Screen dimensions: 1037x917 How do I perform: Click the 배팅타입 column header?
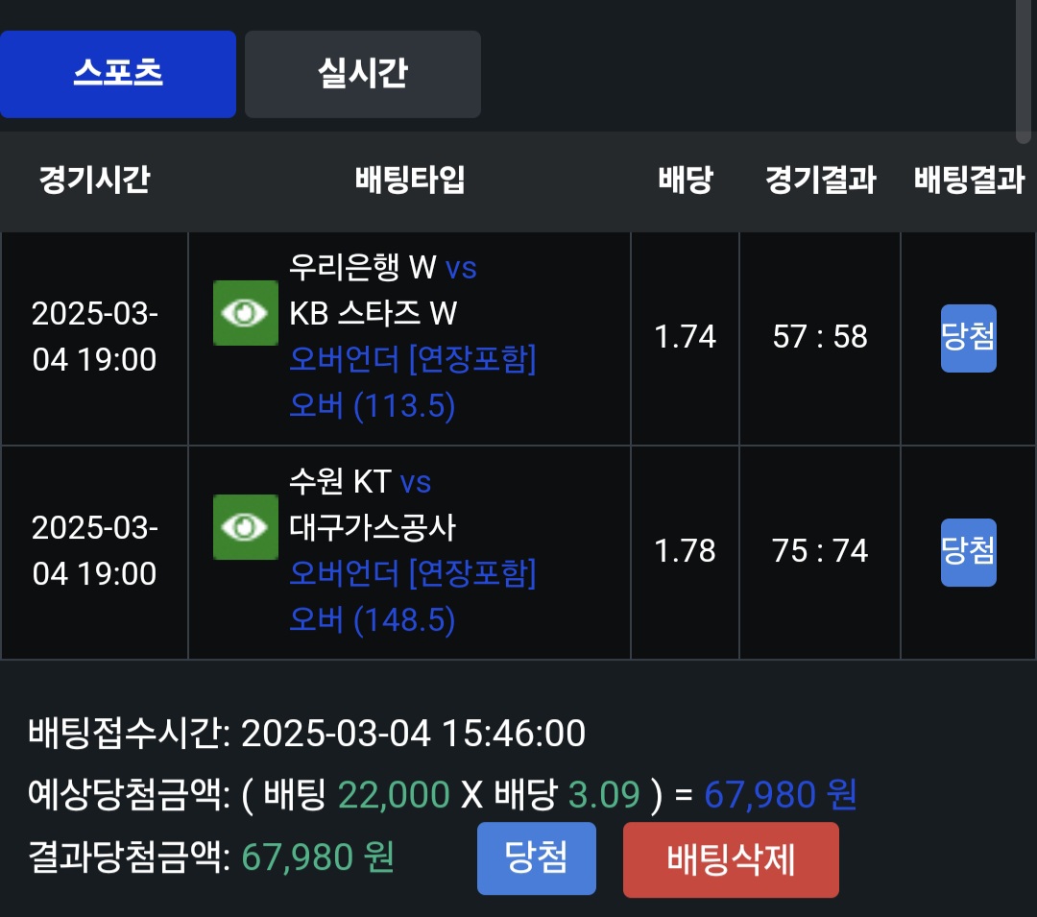click(410, 180)
